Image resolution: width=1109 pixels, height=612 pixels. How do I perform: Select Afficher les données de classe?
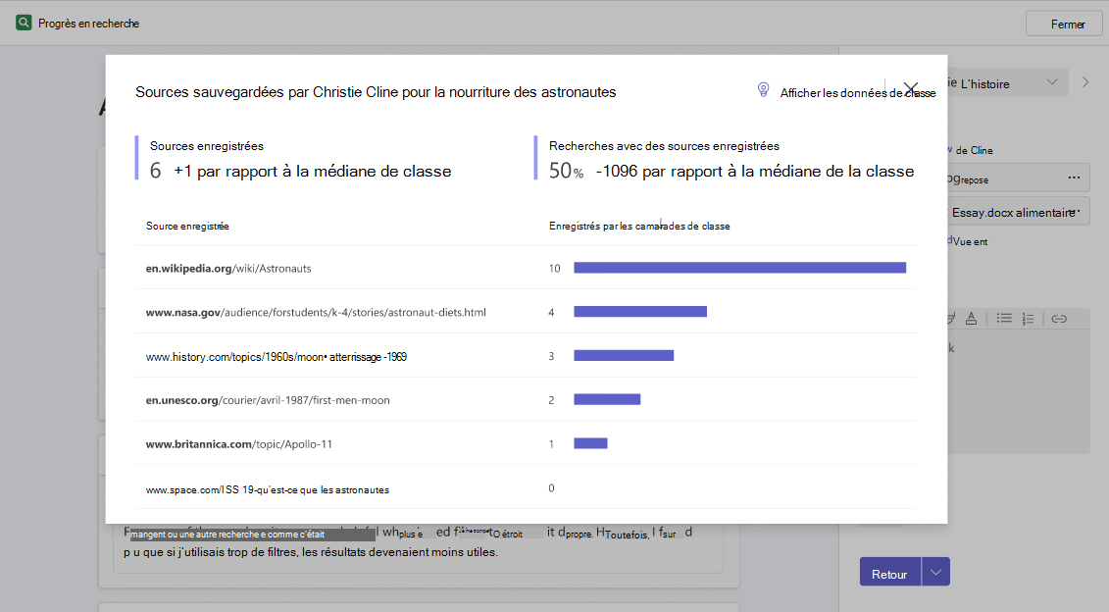click(x=857, y=93)
